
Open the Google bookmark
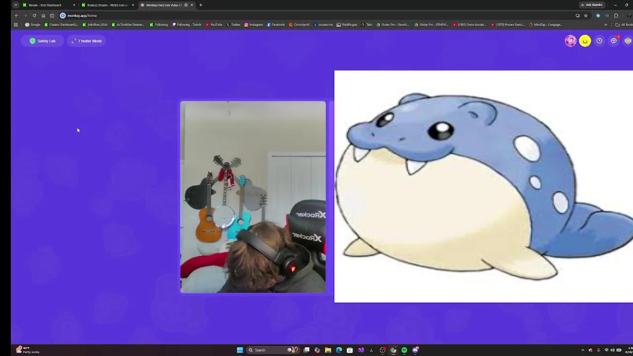point(33,25)
